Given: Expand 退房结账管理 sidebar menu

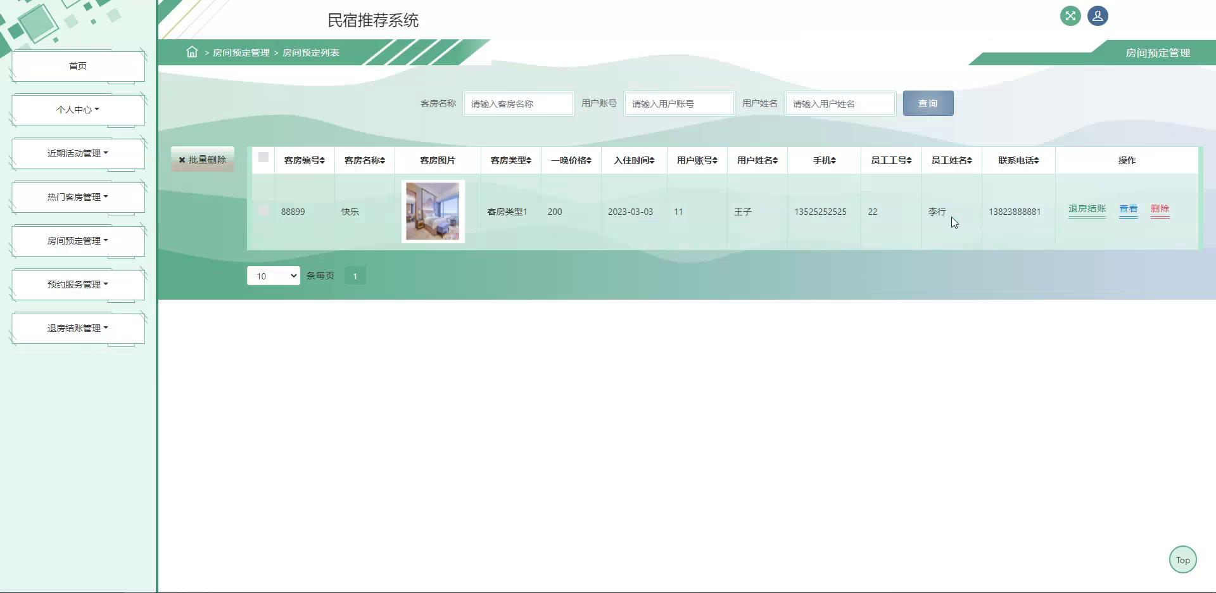Looking at the screenshot, I should point(78,328).
